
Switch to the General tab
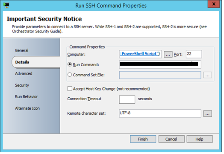(x=22, y=50)
